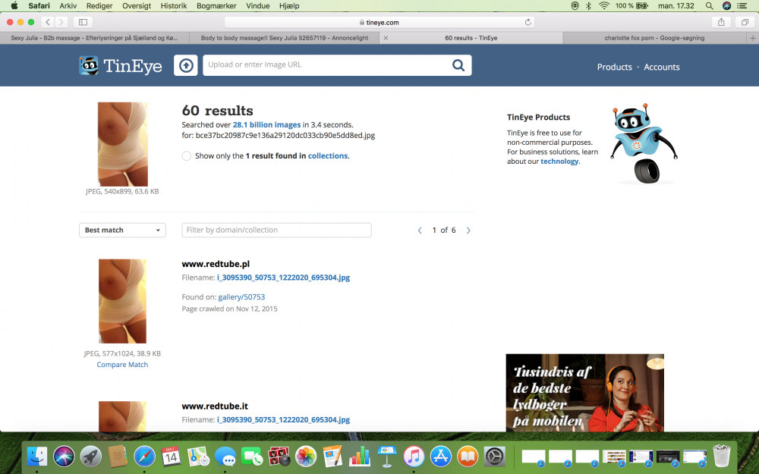Switch to the Google-søgning tab
This screenshot has width=759, height=474.
point(654,38)
